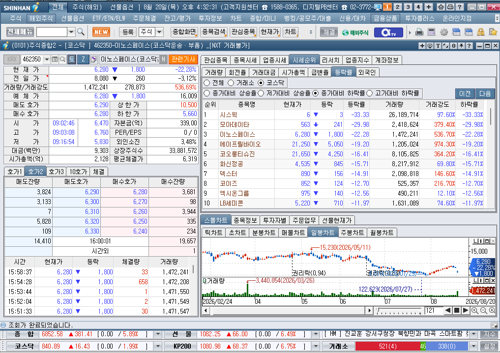Click the first blue windows layout icon
This screenshot has height=353, width=500.
pos(456,32)
